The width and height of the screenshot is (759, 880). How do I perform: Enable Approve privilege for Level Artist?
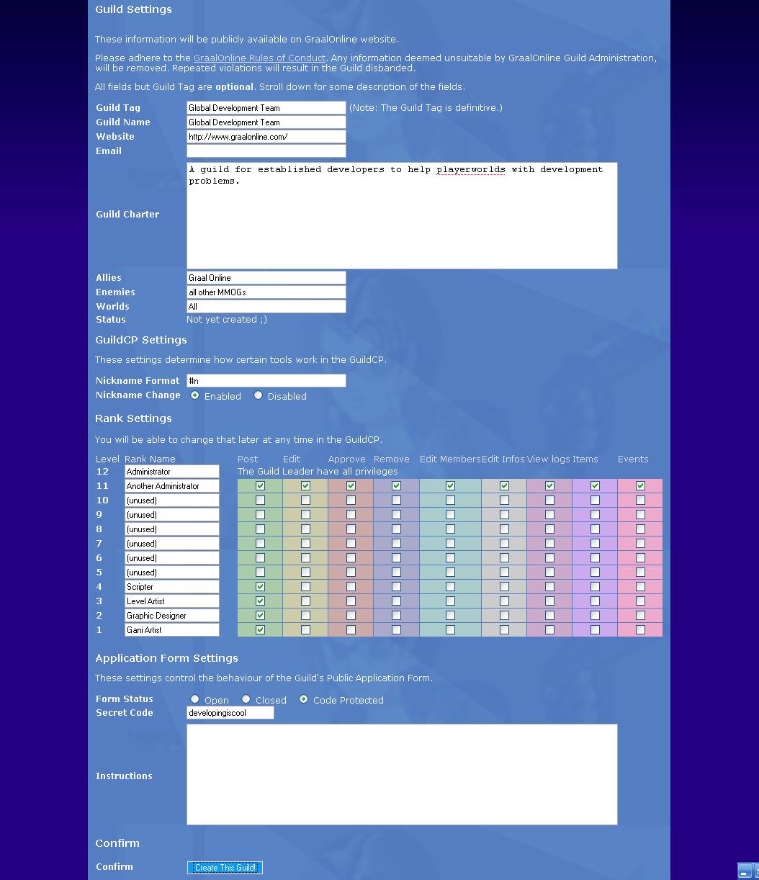351,601
